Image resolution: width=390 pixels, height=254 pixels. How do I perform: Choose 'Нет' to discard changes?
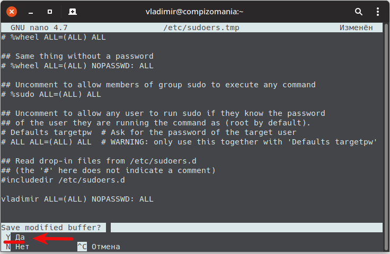(x=22, y=247)
